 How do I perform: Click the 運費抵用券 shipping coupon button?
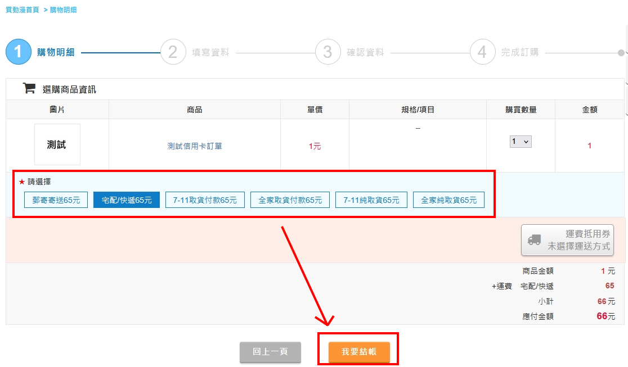(567, 240)
